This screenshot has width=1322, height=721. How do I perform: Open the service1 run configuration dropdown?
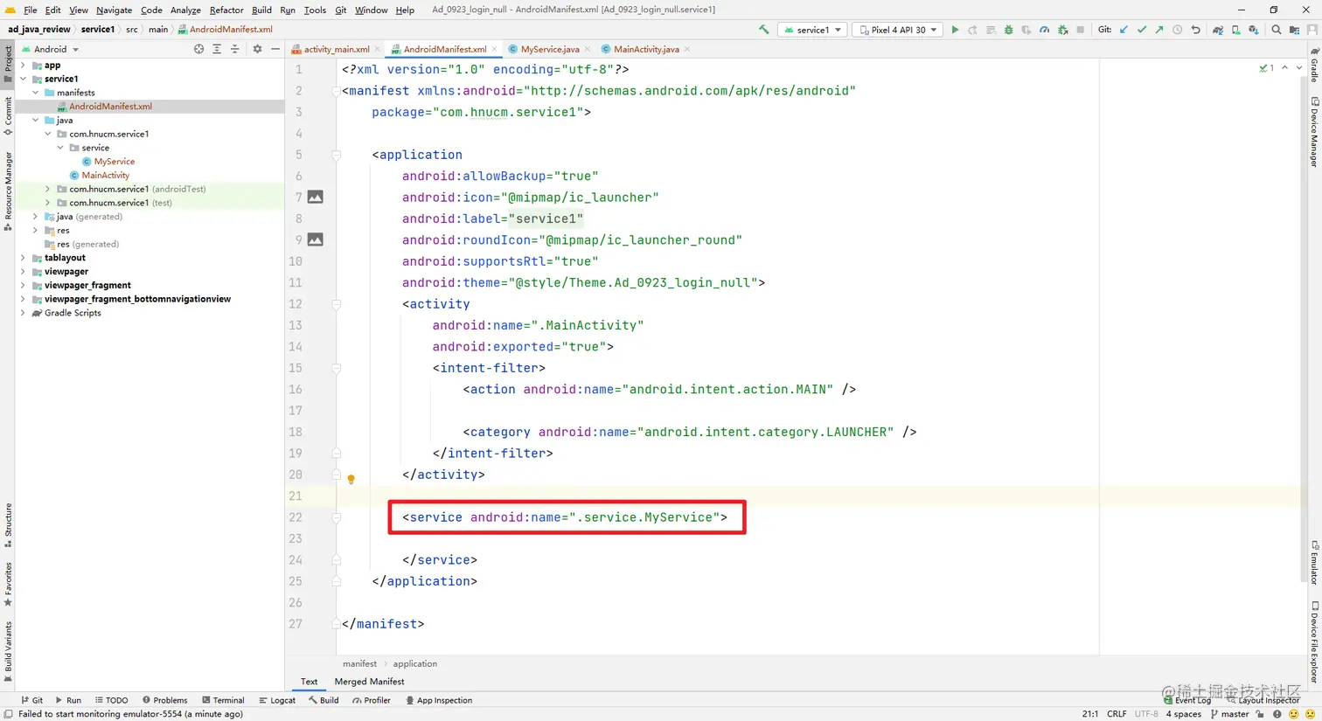tap(813, 30)
